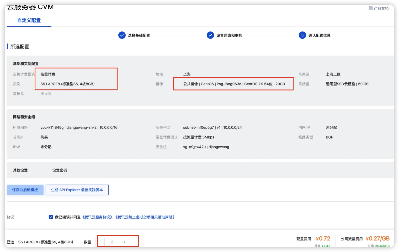Screen dimensions: 399x252
Task: Go back to 设置网络和主机 step label
Action: pos(229,35)
